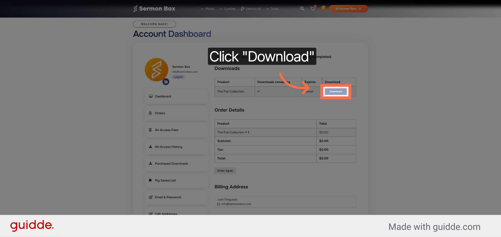Viewport: 501px width, 237px height.
Task: Click the All-Access Pass card icon
Action: 150,130
